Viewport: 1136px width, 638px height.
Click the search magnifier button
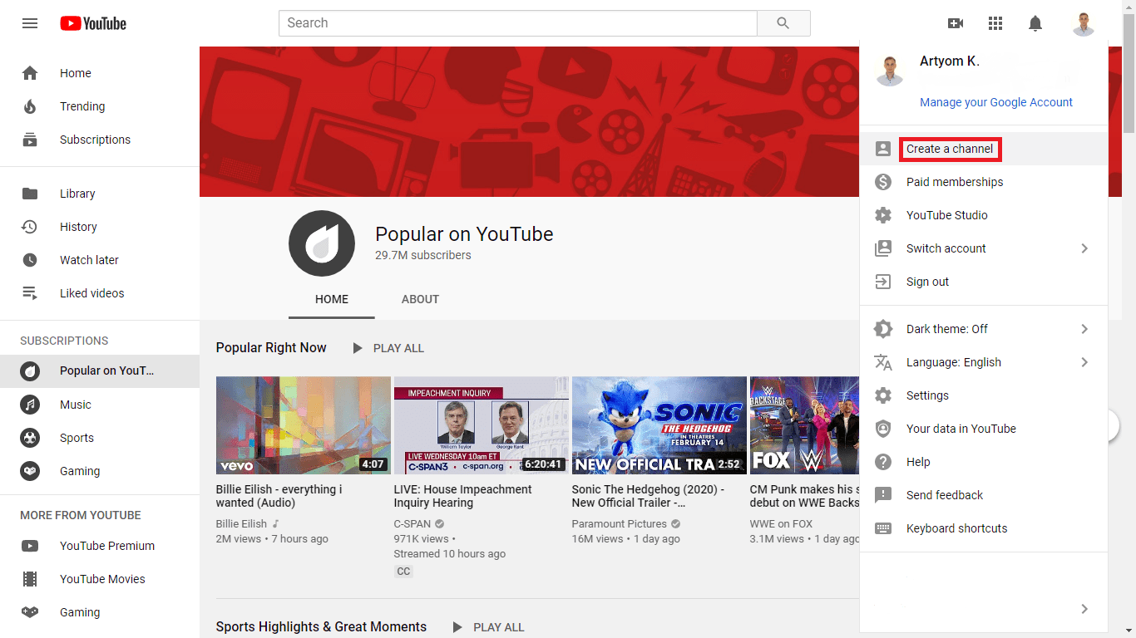click(783, 23)
